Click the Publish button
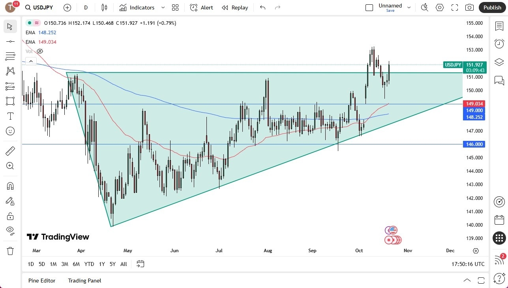This screenshot has width=508, height=288. pyautogui.click(x=492, y=7)
